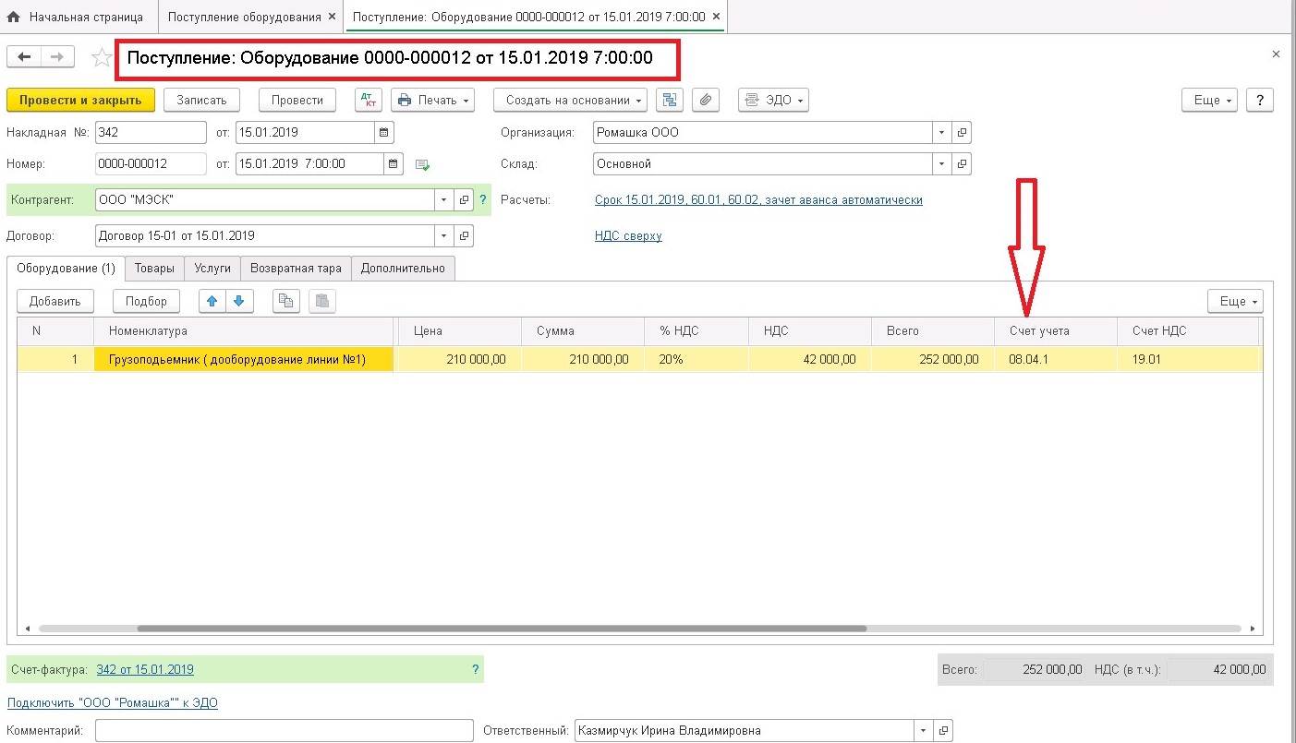Viewport: 1296px width, 743px height.
Task: Click the paperclip attached files icon
Action: [706, 100]
